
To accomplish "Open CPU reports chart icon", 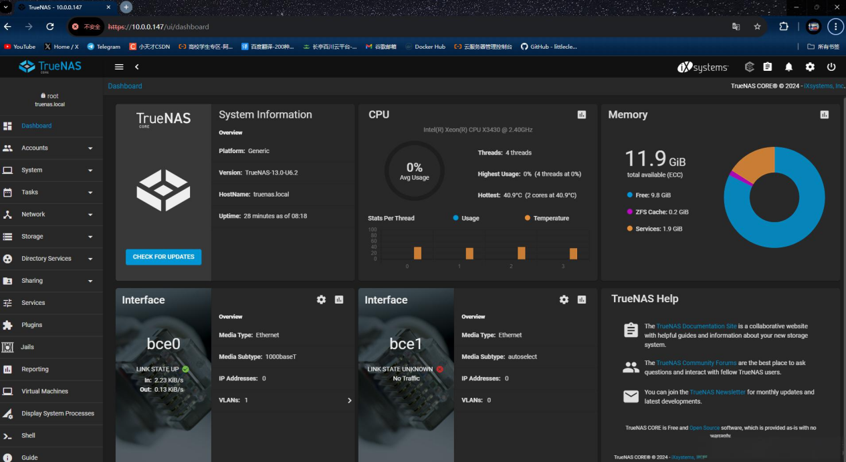I will click(x=582, y=115).
